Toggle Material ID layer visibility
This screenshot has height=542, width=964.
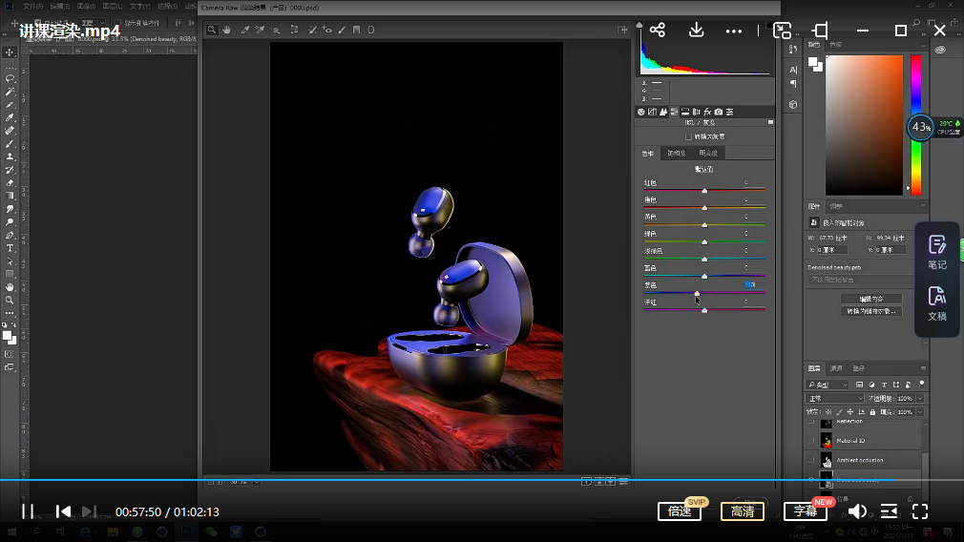(x=811, y=441)
